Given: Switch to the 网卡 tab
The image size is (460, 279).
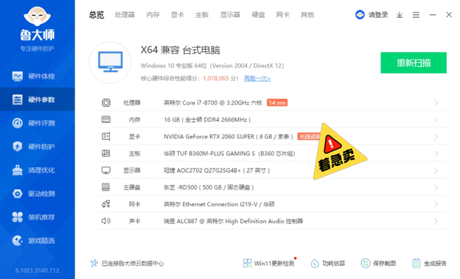Looking at the screenshot, I should (283, 15).
